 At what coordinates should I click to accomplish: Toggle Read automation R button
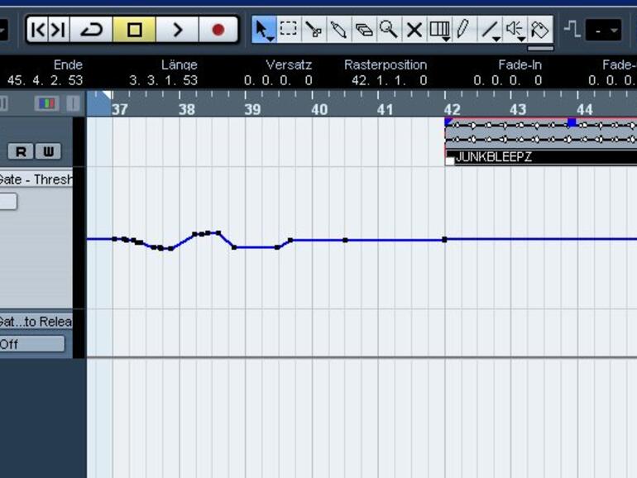click(21, 151)
